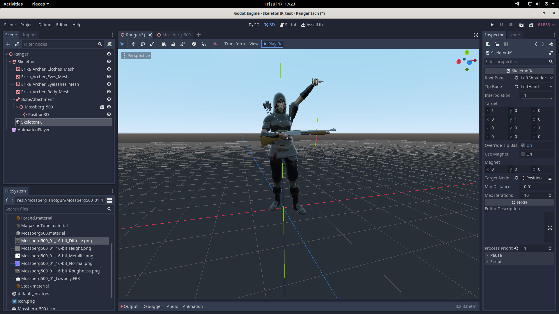Activate the Scale Mode tool
Screen dimensions: 559x314
pyautogui.click(x=152, y=44)
